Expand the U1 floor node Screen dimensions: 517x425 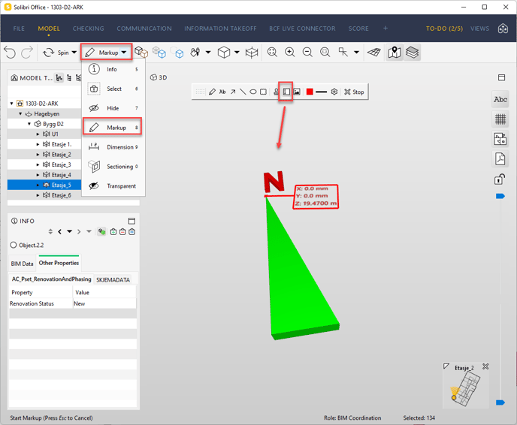tap(38, 134)
